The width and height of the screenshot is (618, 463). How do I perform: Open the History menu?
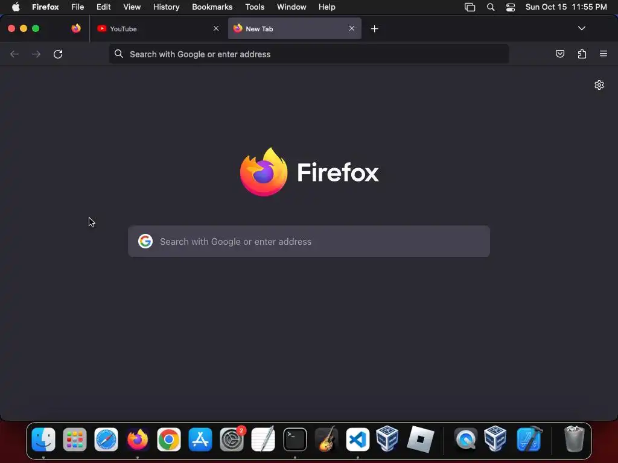[167, 7]
